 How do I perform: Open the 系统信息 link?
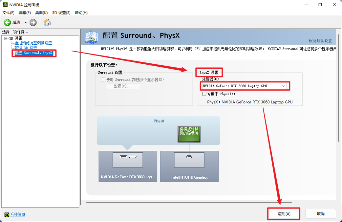(x=18, y=215)
